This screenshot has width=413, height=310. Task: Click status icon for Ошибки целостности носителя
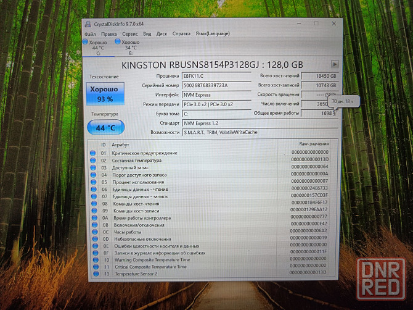(95, 246)
